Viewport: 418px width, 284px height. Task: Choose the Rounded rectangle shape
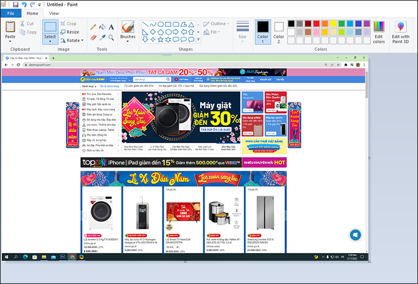tap(176, 25)
